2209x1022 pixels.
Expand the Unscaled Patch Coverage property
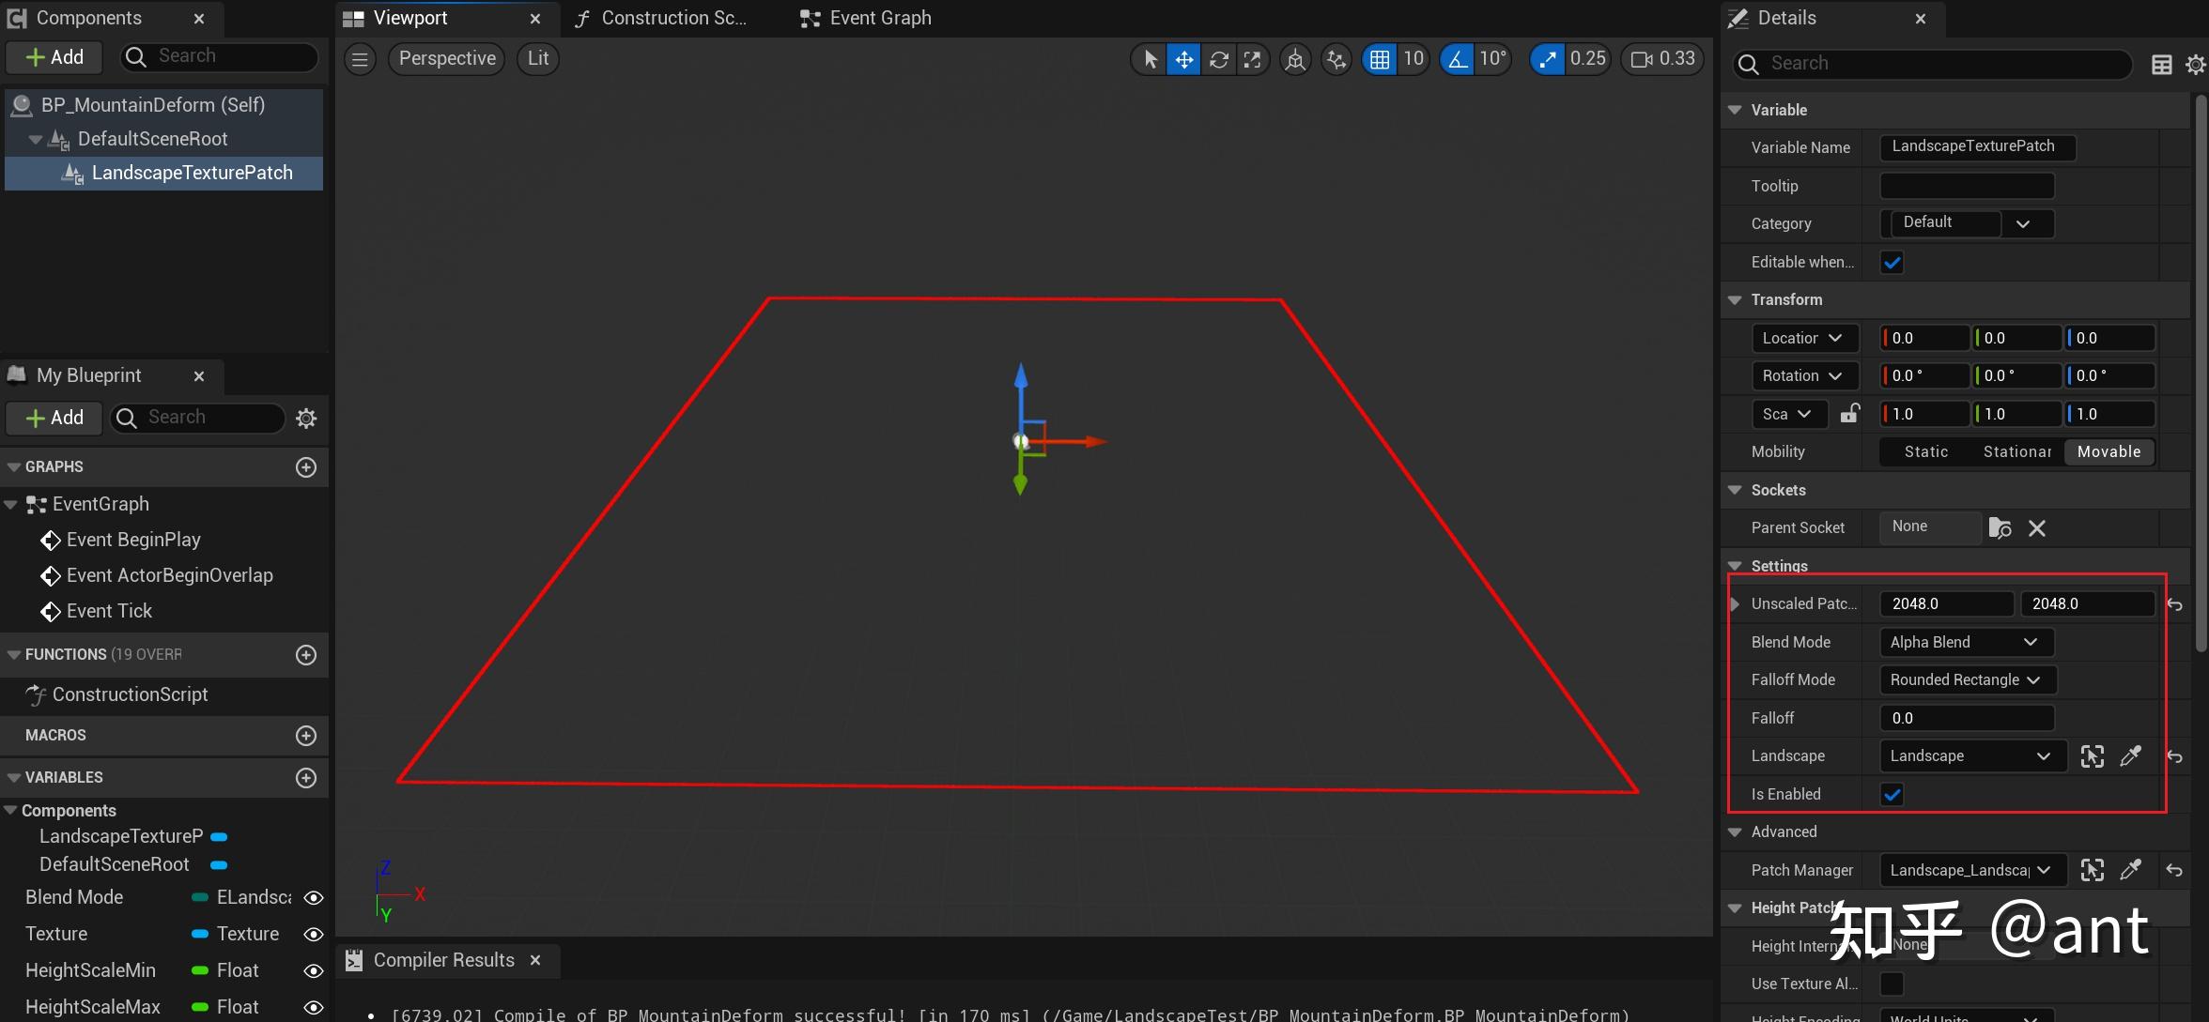[x=1735, y=604]
